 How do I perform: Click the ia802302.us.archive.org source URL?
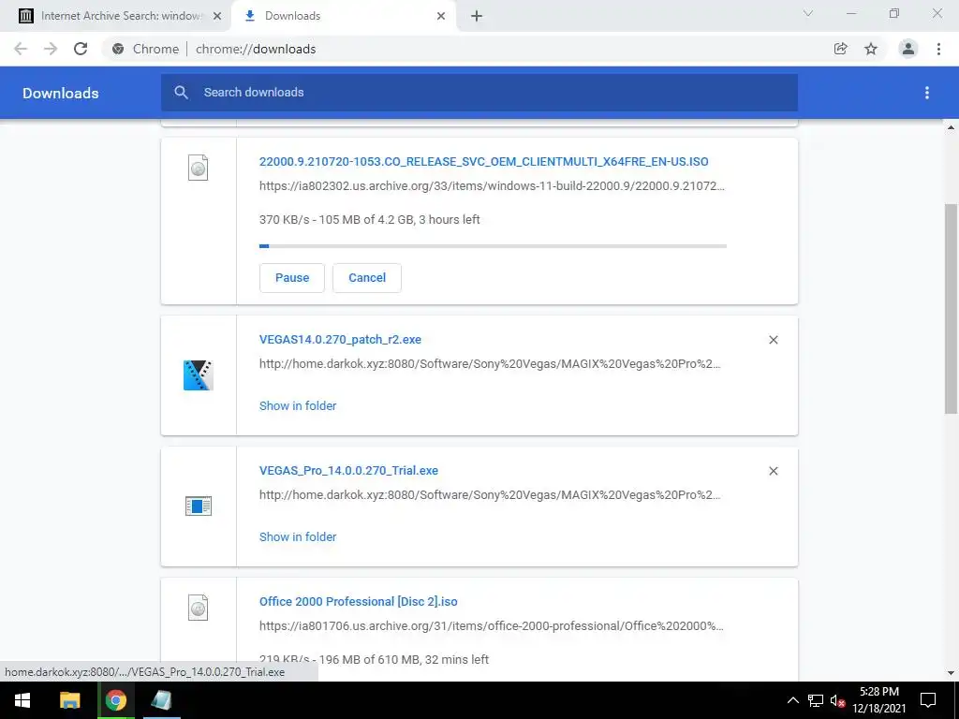coord(492,186)
